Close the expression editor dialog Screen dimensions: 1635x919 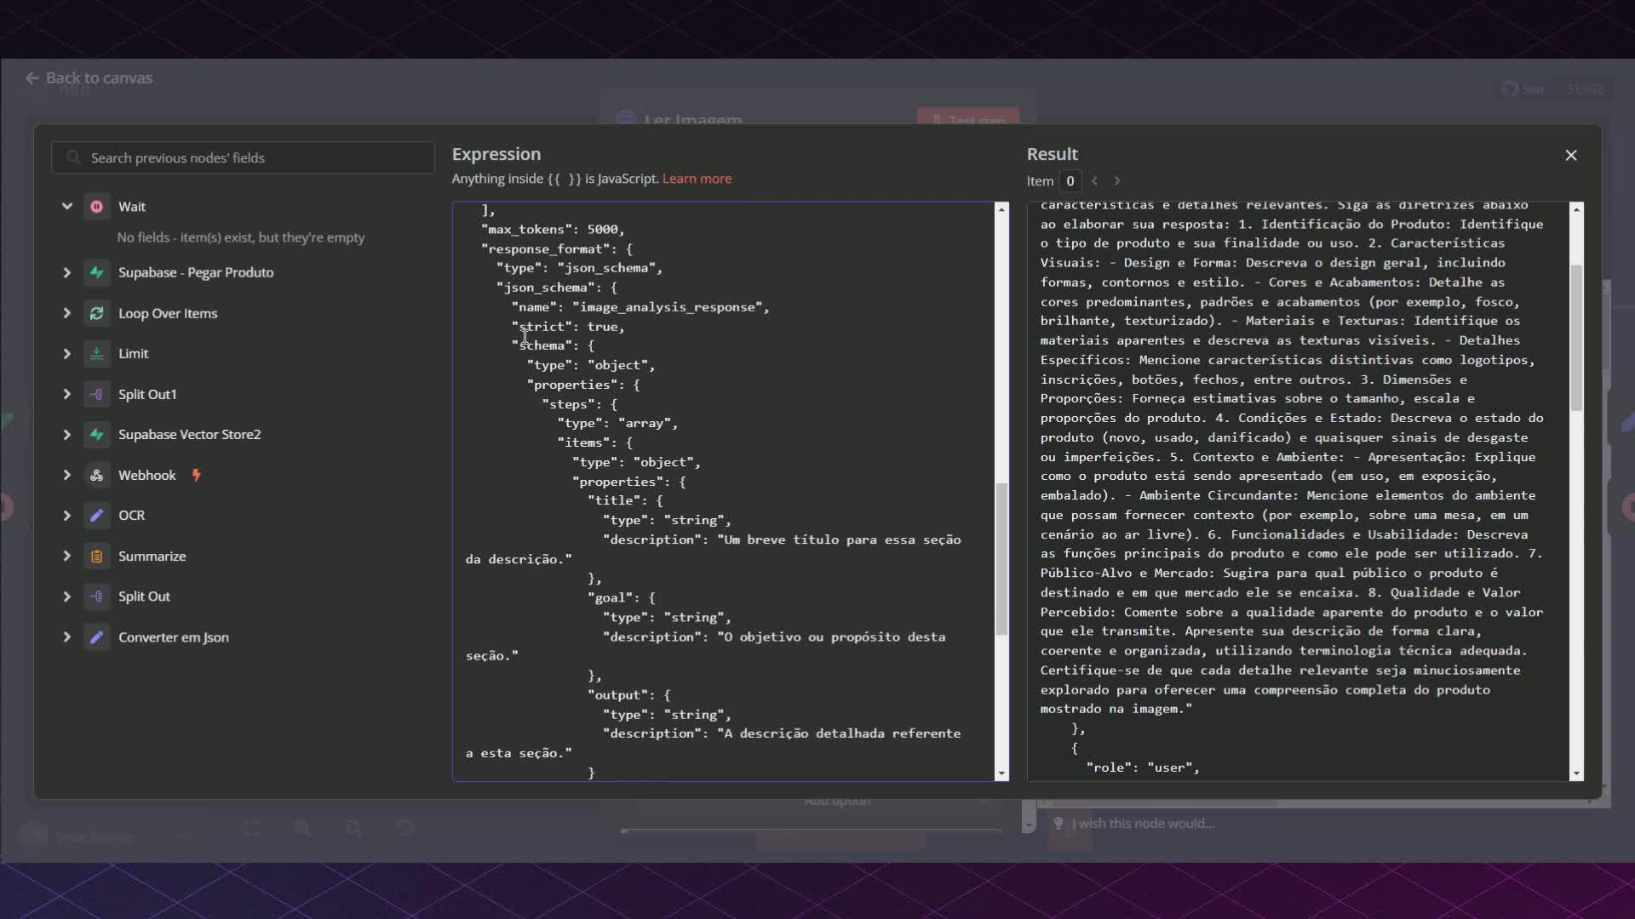click(1571, 155)
